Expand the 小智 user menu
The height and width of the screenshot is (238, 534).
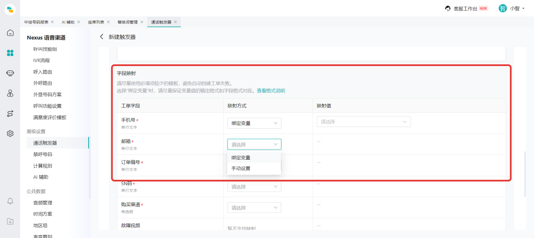[x=517, y=9]
